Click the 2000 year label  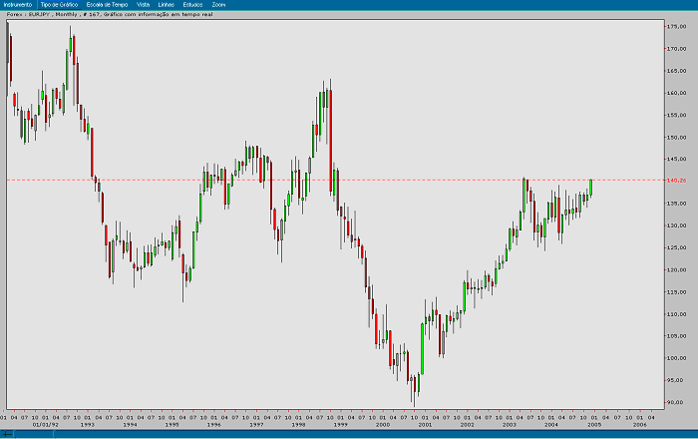point(383,425)
